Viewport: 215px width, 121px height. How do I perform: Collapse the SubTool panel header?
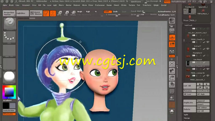point(188,25)
